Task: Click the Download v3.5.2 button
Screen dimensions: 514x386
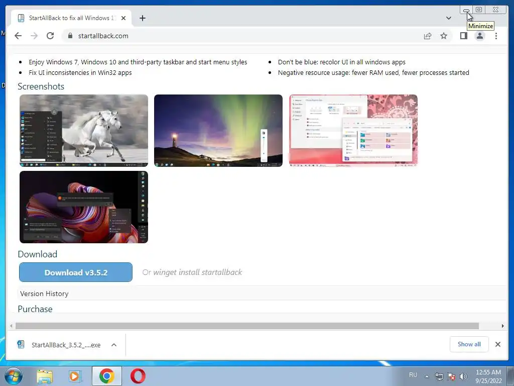Action: tap(76, 272)
